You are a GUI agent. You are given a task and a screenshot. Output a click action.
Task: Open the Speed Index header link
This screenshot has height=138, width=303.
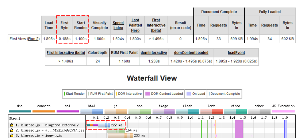coord(118,25)
